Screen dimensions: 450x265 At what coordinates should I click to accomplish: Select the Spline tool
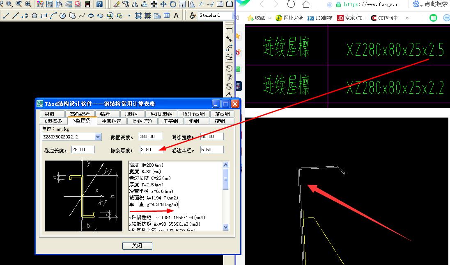click(82, 16)
